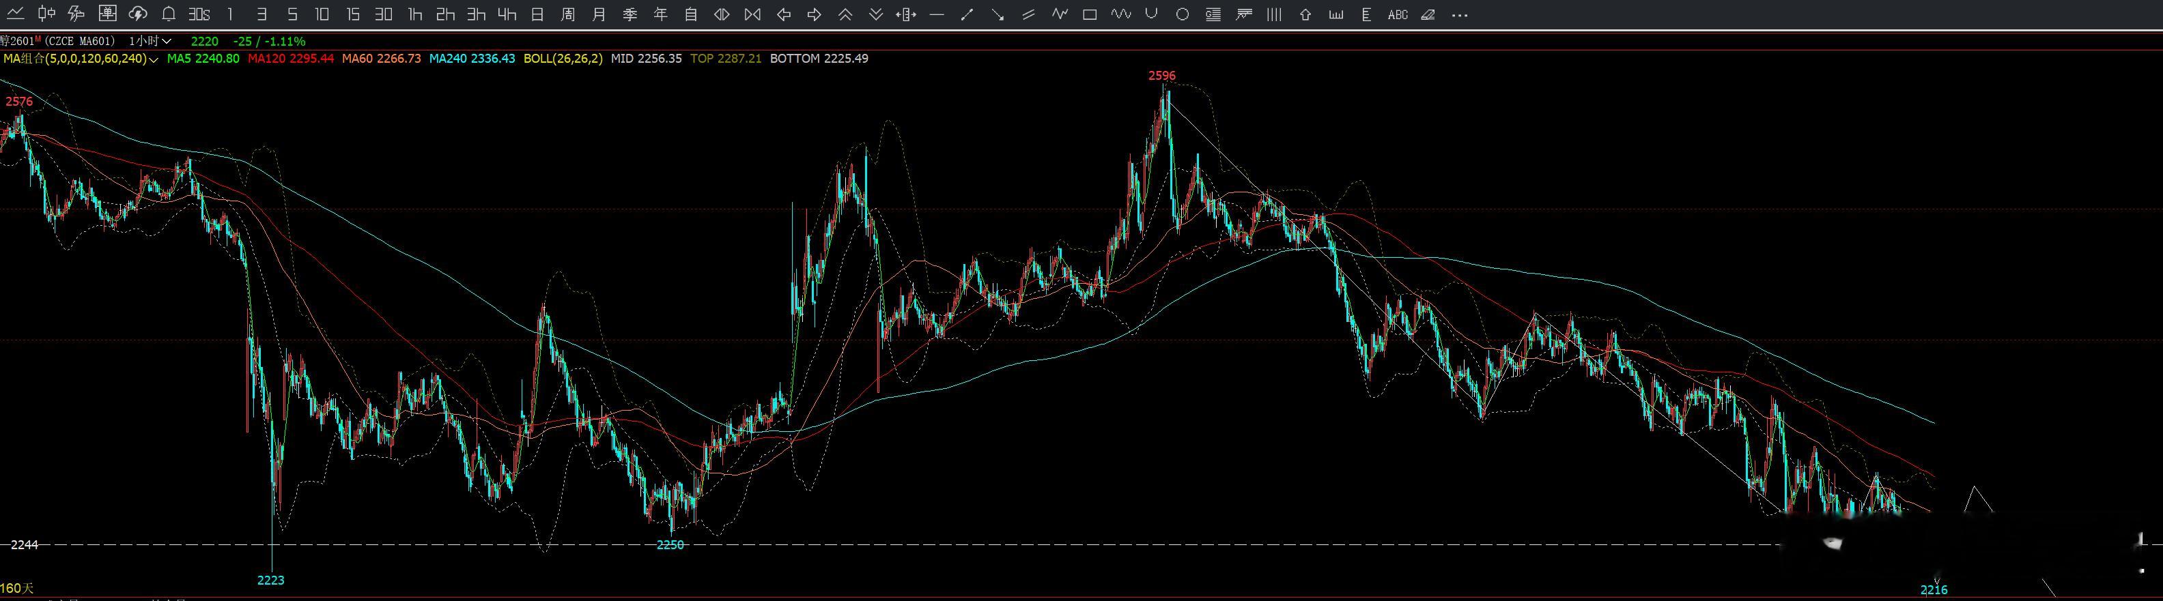Click the MA240 2336.43 value

click(x=472, y=59)
